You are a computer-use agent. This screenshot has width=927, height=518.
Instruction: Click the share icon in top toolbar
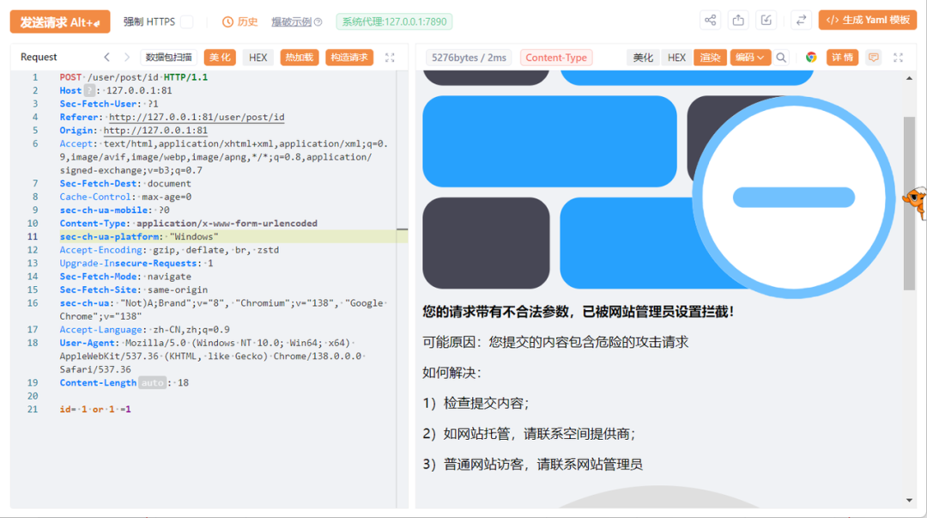710,20
